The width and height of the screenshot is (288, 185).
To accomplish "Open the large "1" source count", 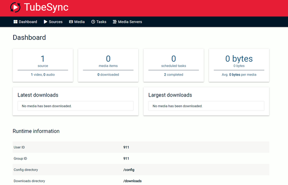I will (x=43, y=59).
